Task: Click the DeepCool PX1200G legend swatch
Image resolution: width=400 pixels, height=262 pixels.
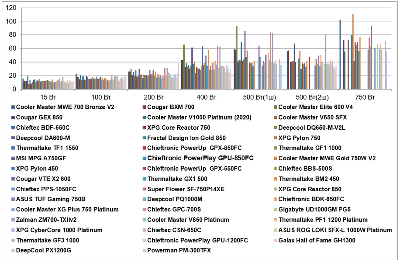Action: click(13, 251)
